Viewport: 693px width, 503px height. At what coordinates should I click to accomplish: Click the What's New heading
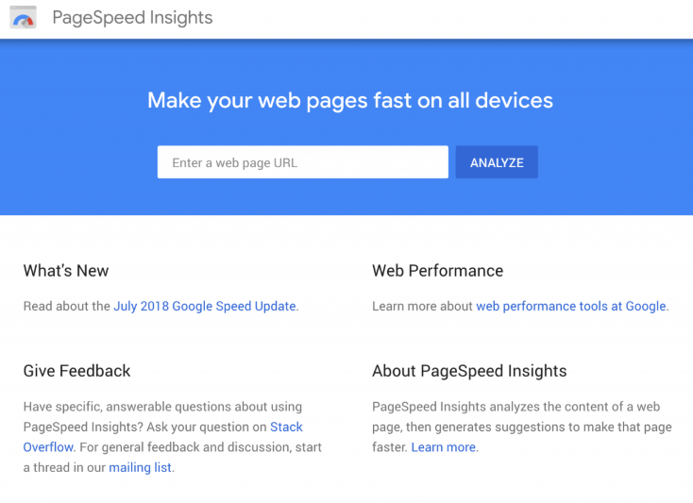[x=66, y=271]
